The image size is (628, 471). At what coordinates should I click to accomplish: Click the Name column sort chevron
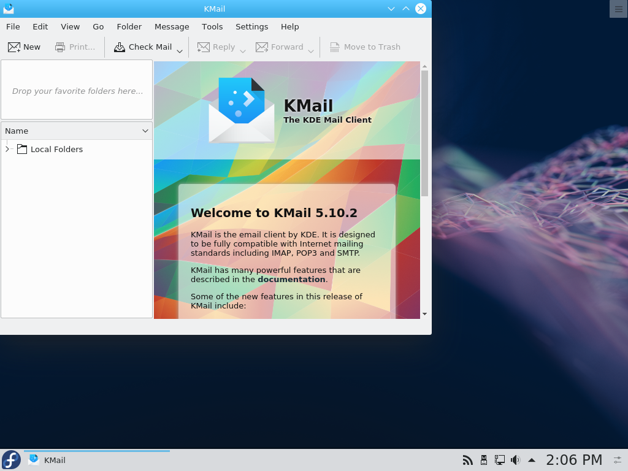point(145,131)
